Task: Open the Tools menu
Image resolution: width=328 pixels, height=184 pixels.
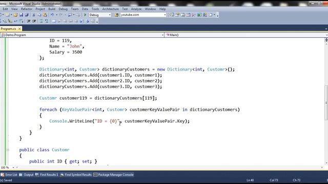Action: tap(95, 9)
